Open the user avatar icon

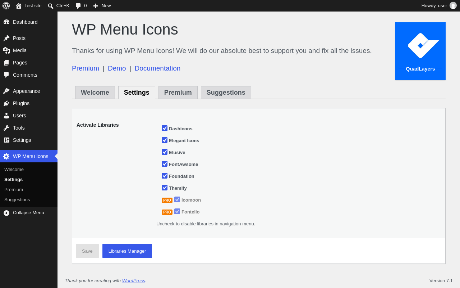point(453,5)
